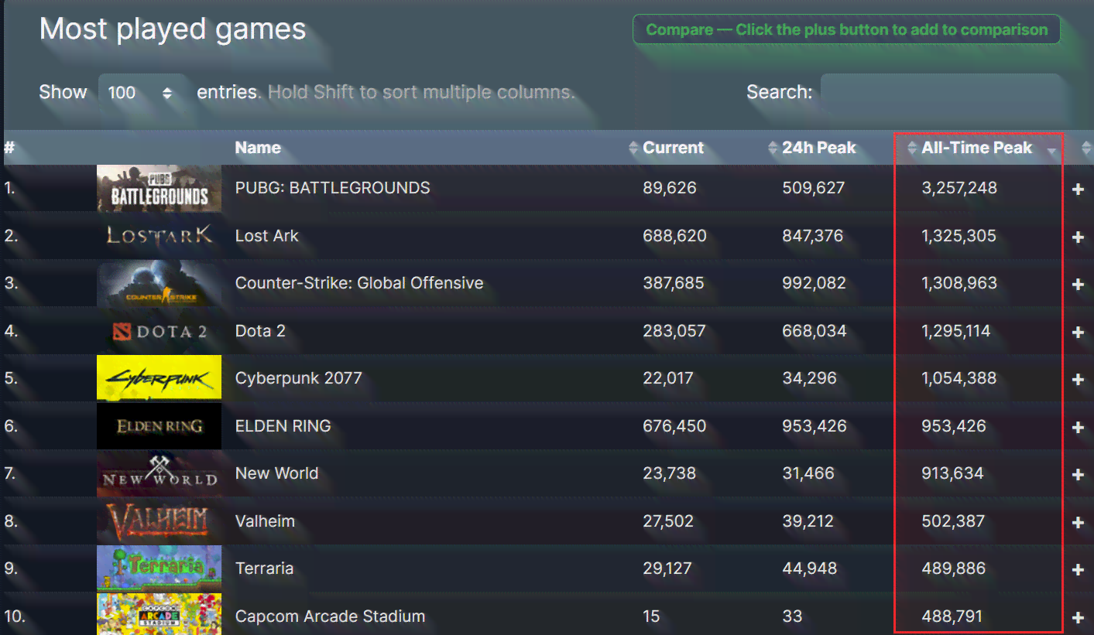Select Cyberpunk all-time peak 1,054,388
Screen dimensions: 1094x635
pyautogui.click(x=959, y=378)
